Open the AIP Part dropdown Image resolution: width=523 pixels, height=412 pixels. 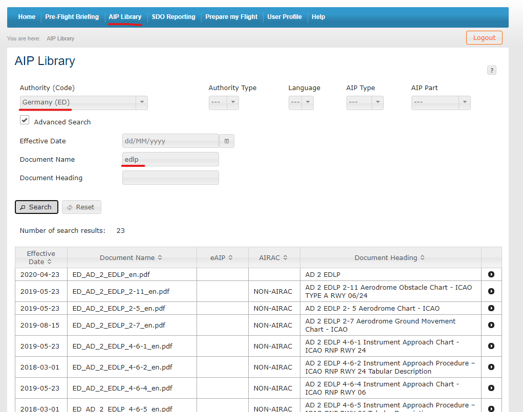click(441, 102)
